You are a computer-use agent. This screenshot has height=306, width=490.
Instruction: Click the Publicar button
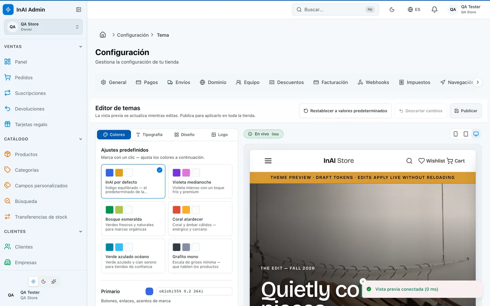coord(466,111)
